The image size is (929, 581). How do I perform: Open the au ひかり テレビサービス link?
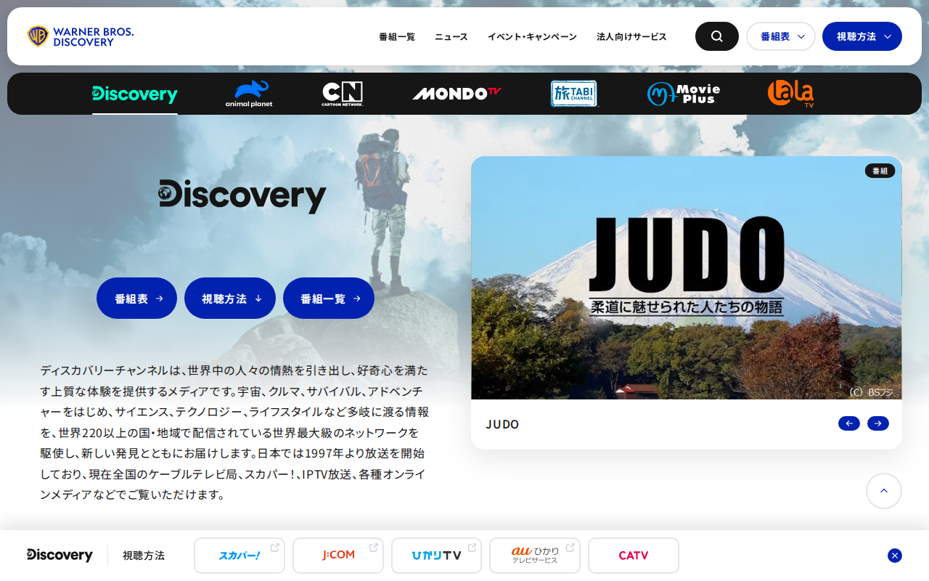535,556
